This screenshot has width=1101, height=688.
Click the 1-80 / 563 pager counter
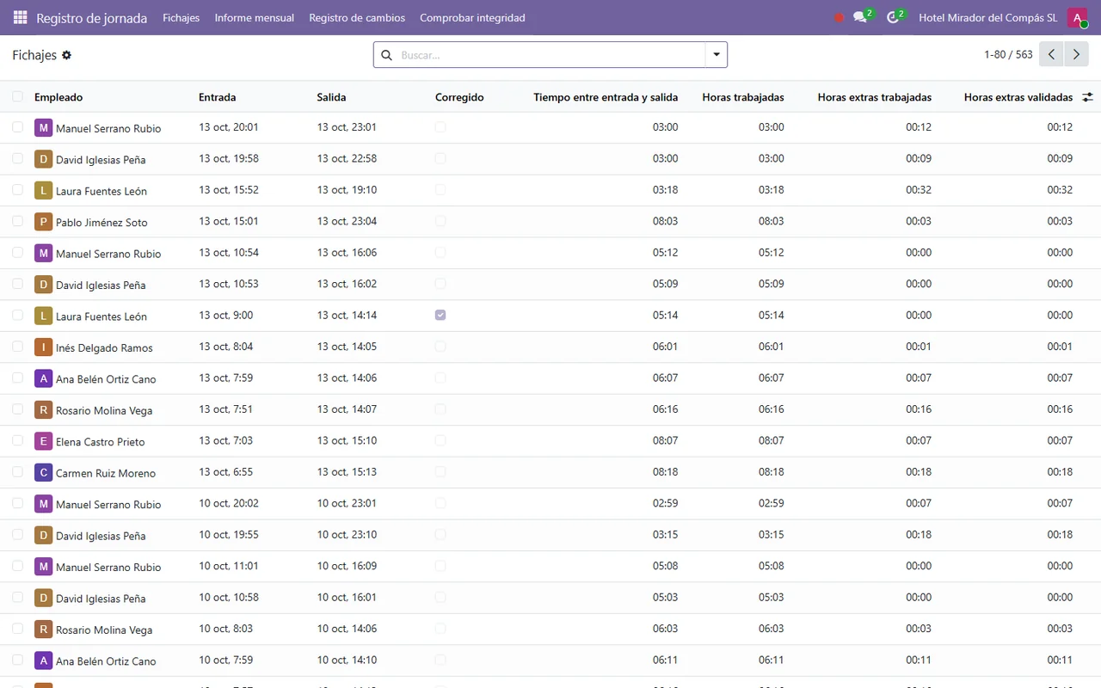[1008, 54]
